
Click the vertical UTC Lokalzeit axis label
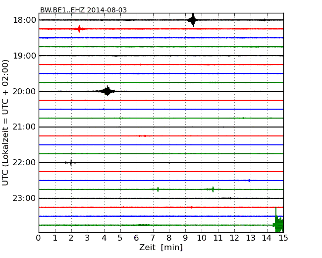[x=5, y=123]
